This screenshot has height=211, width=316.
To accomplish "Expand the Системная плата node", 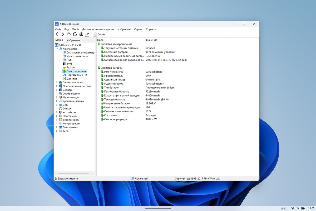I will [x=57, y=82].
